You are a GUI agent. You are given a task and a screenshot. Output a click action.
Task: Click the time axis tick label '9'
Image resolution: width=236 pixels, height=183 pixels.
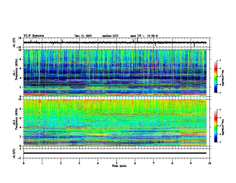point(191,163)
